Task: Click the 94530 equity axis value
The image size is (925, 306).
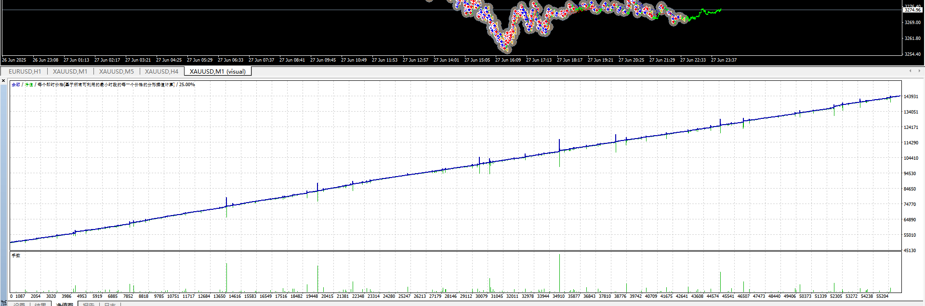Action: [910, 174]
